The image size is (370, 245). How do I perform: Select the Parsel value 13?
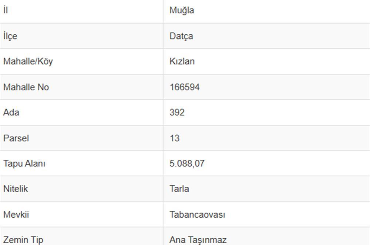[x=175, y=138]
